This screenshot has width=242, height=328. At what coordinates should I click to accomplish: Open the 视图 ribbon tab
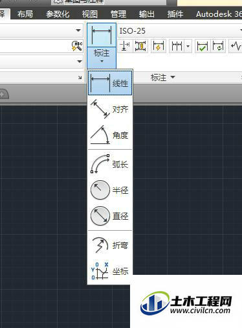pos(90,14)
